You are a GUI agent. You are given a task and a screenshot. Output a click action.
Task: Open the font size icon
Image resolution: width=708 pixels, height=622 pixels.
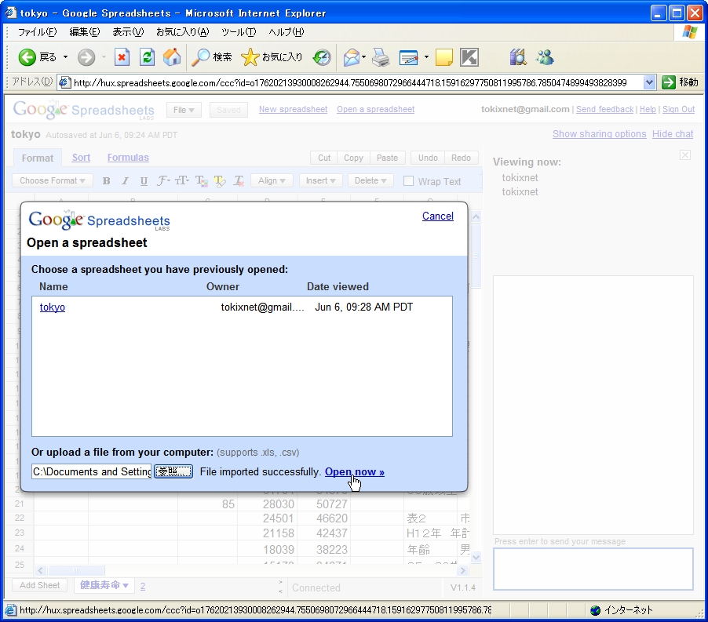tap(181, 181)
